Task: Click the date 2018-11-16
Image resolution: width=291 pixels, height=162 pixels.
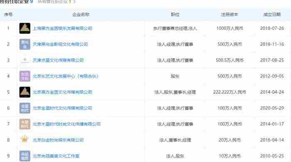Action: pos(272,44)
